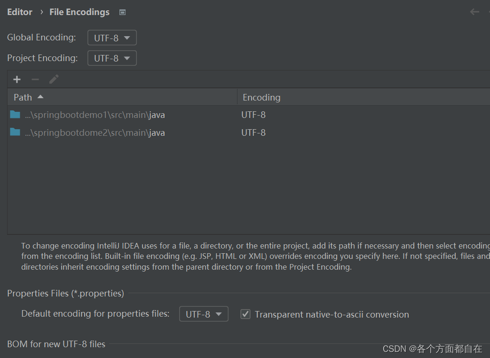Screen dimensions: 490x358
Task: Select the springbootdome2 path row
Action: click(94, 132)
